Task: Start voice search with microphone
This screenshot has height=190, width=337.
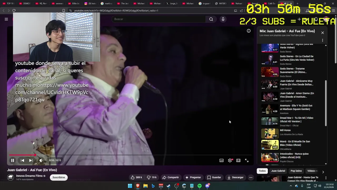Action: point(223,19)
